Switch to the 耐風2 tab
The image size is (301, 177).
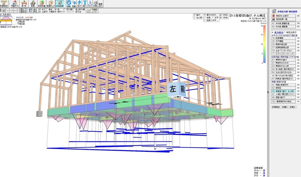click(x=293, y=107)
